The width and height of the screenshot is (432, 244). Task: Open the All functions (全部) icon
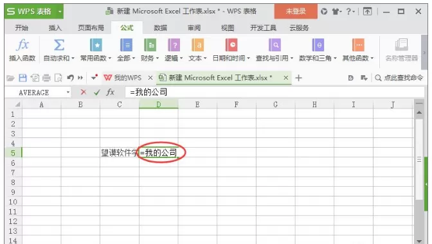pyautogui.click(x=126, y=45)
